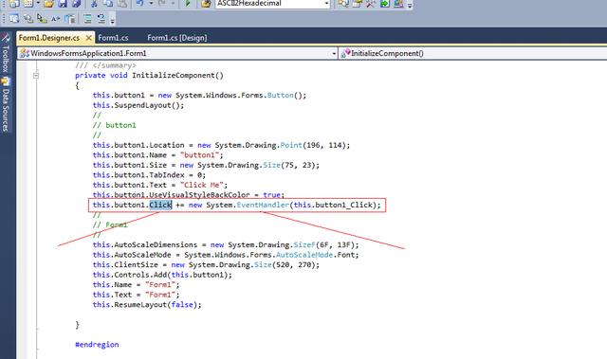Open the Redo history dropdown arrow
The width and height of the screenshot is (607, 359).
(173, 4)
